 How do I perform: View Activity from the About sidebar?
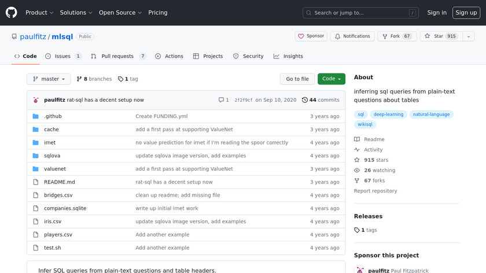coord(373,150)
